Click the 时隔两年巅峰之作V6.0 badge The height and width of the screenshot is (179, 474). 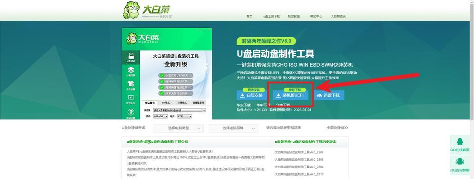tap(266, 41)
